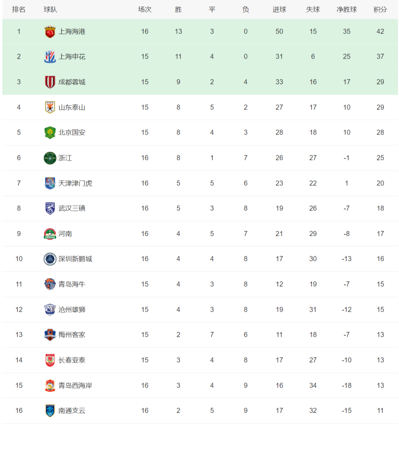Click the 深圳新鹏城 circular badge
The width and height of the screenshot is (399, 457).
pyautogui.click(x=50, y=259)
